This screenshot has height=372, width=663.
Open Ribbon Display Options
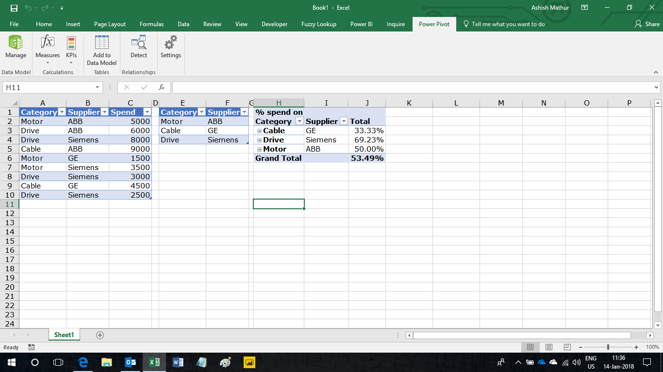584,8
